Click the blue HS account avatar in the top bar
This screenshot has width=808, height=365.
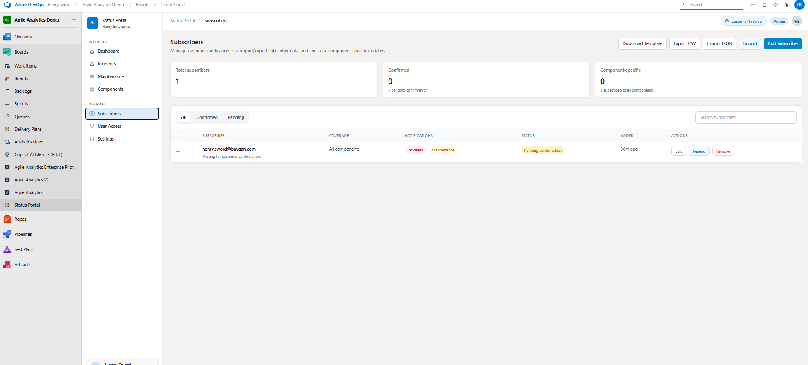pos(799,5)
